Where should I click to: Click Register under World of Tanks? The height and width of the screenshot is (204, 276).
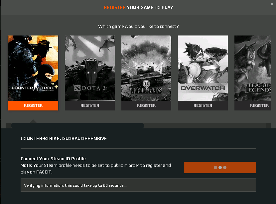146,105
